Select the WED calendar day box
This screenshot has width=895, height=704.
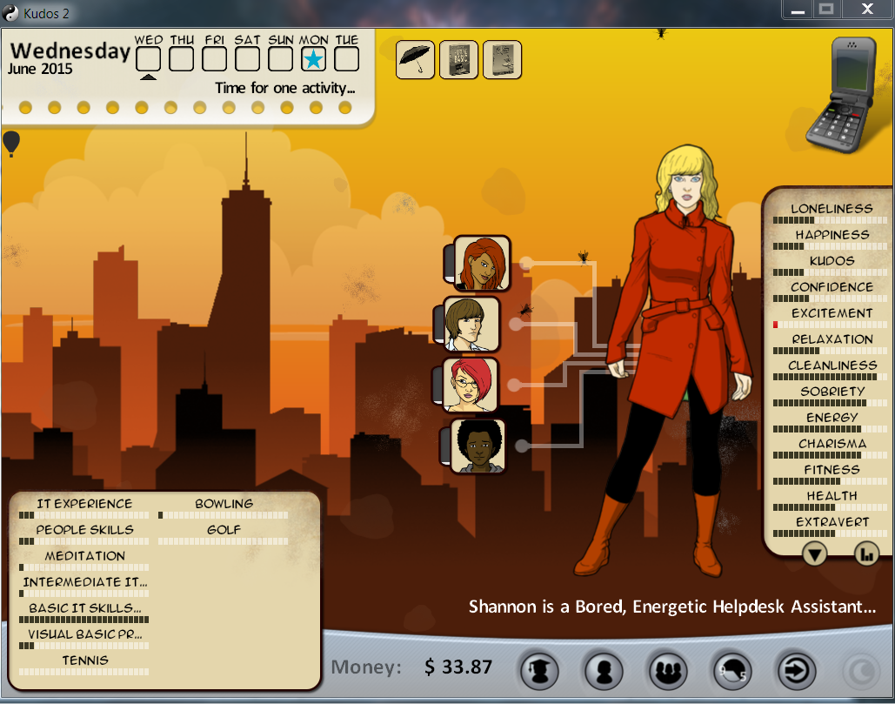coord(149,59)
